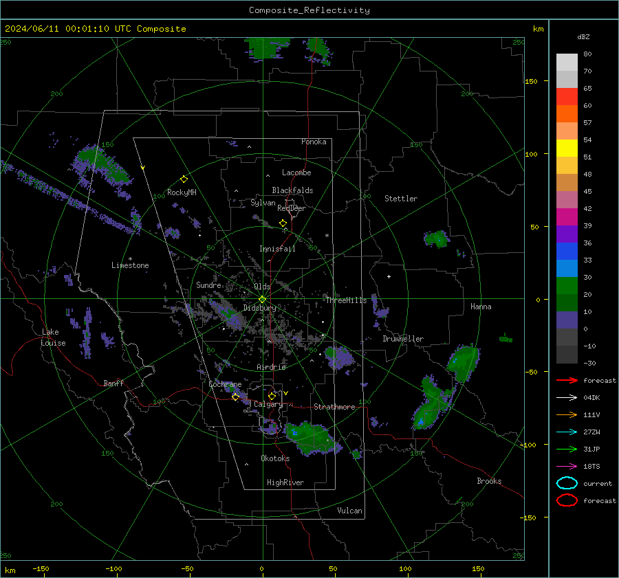Click the echo cell northeast of Stettler
This screenshot has width=619, height=578.
click(436, 239)
